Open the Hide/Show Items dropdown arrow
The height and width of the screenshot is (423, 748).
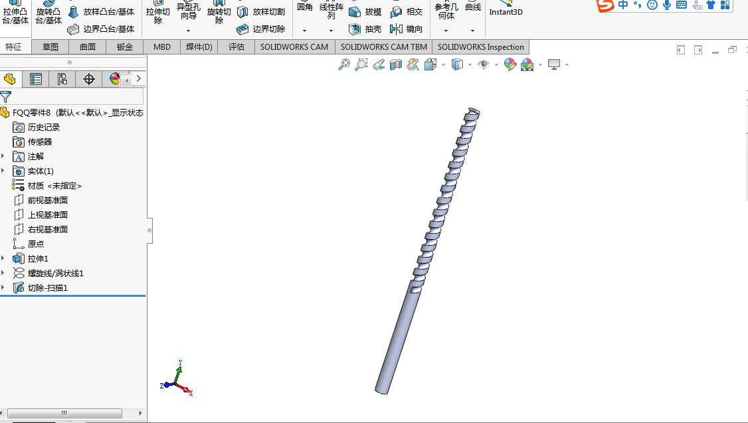(x=497, y=64)
